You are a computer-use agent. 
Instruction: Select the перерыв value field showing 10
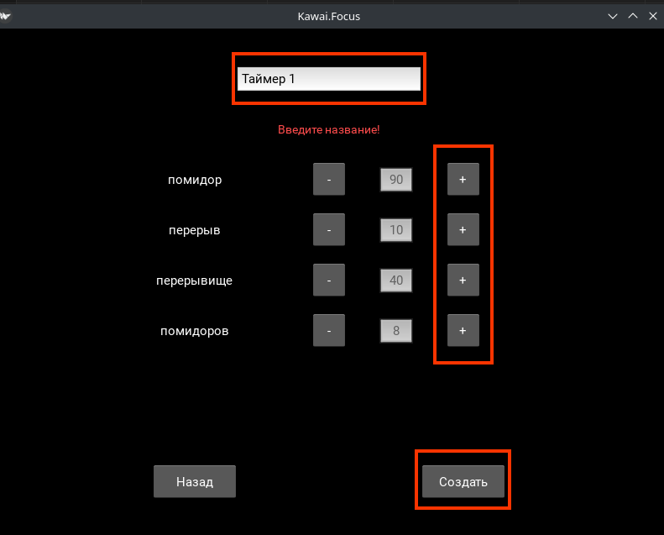(x=396, y=230)
